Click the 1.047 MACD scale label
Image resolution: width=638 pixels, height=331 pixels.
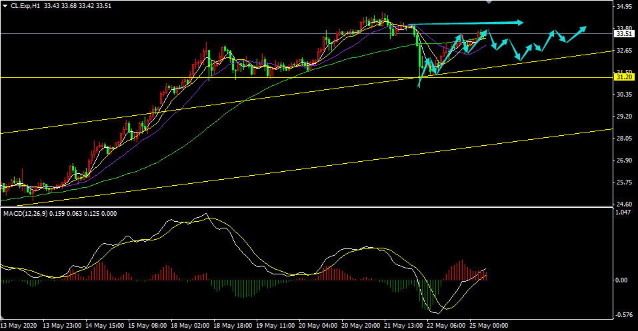click(623, 212)
